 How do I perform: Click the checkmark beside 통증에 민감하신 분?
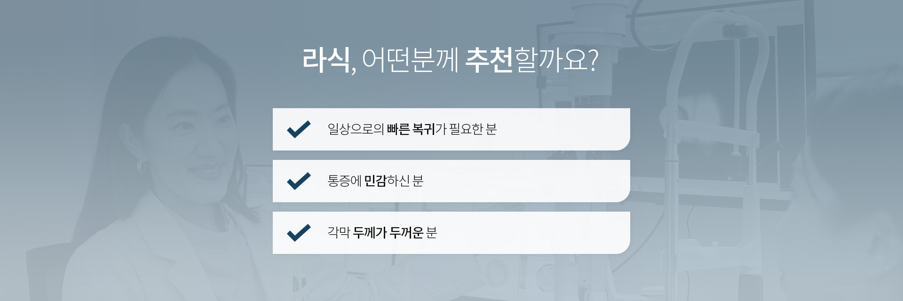coord(299,181)
